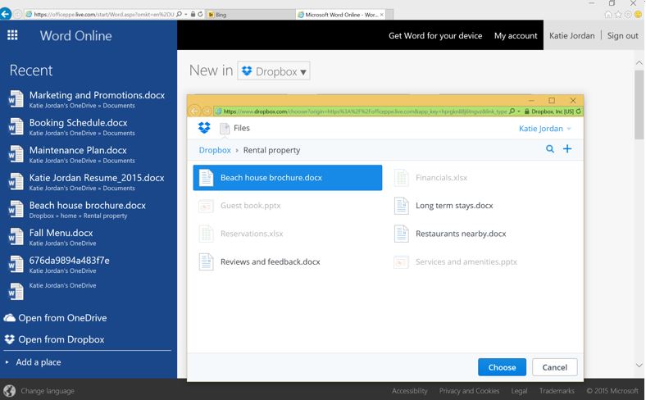Click the Dropbox logo in the chooser header
646x400 pixels.
click(x=204, y=128)
